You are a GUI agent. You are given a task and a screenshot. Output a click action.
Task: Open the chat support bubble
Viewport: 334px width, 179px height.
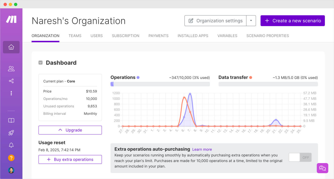323,168
